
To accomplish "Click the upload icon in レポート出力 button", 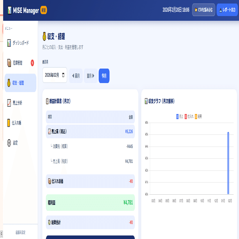I will [221, 10].
